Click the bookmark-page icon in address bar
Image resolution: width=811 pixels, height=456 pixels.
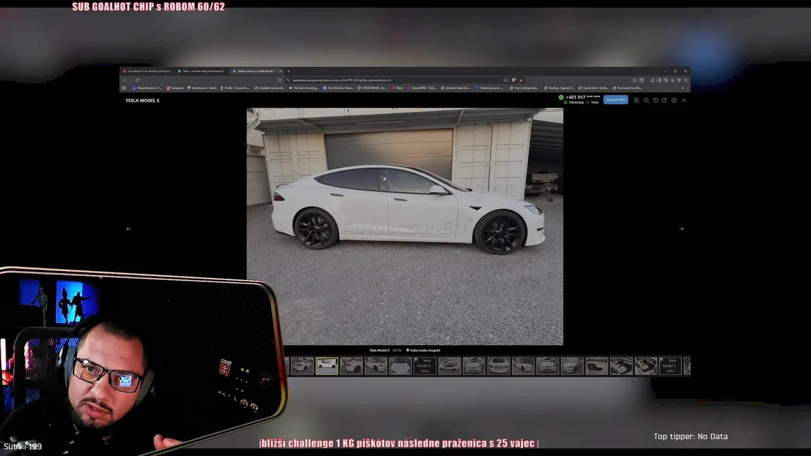(x=279, y=80)
